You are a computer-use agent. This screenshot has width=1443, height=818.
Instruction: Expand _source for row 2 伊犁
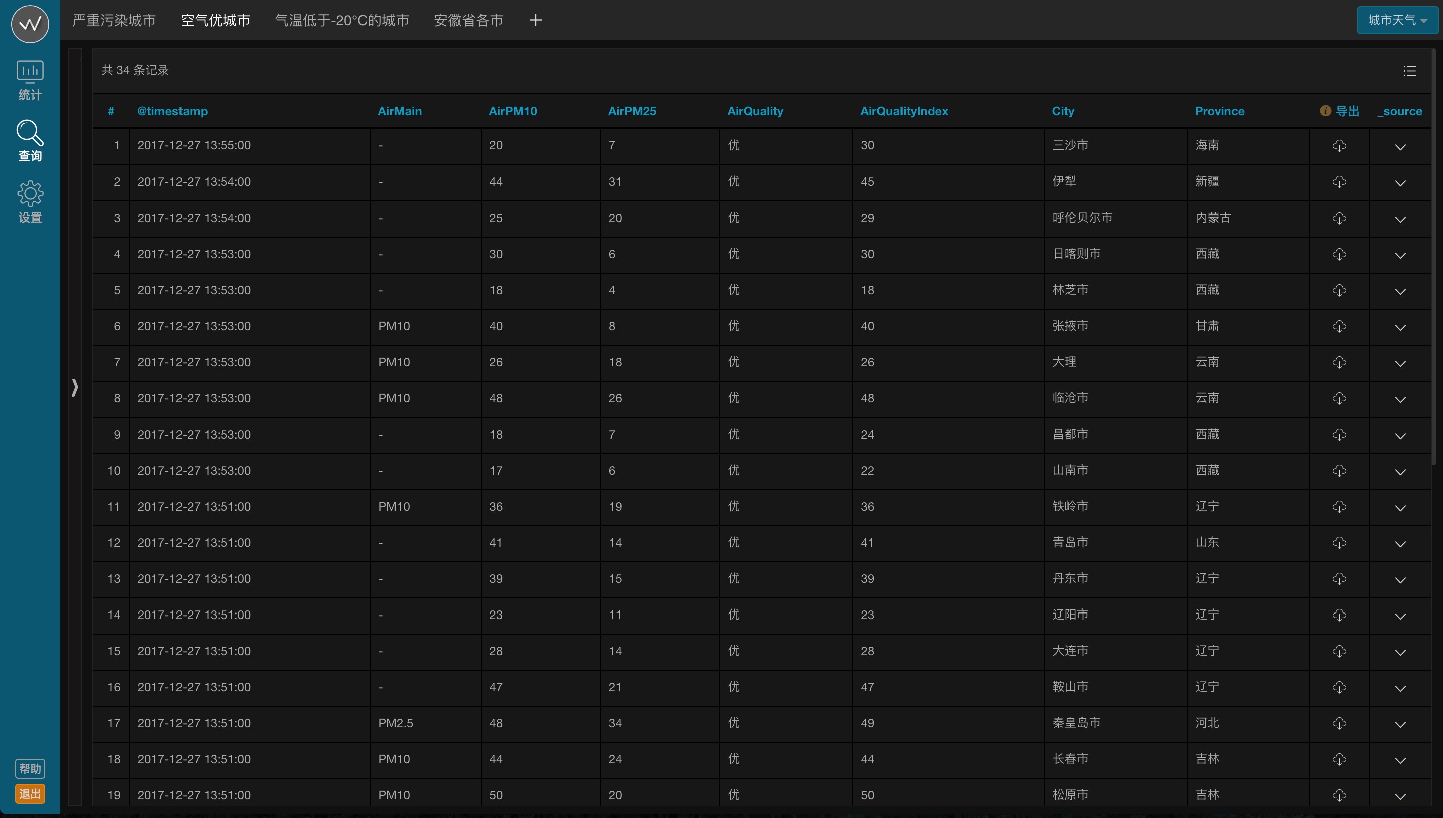coord(1400,183)
